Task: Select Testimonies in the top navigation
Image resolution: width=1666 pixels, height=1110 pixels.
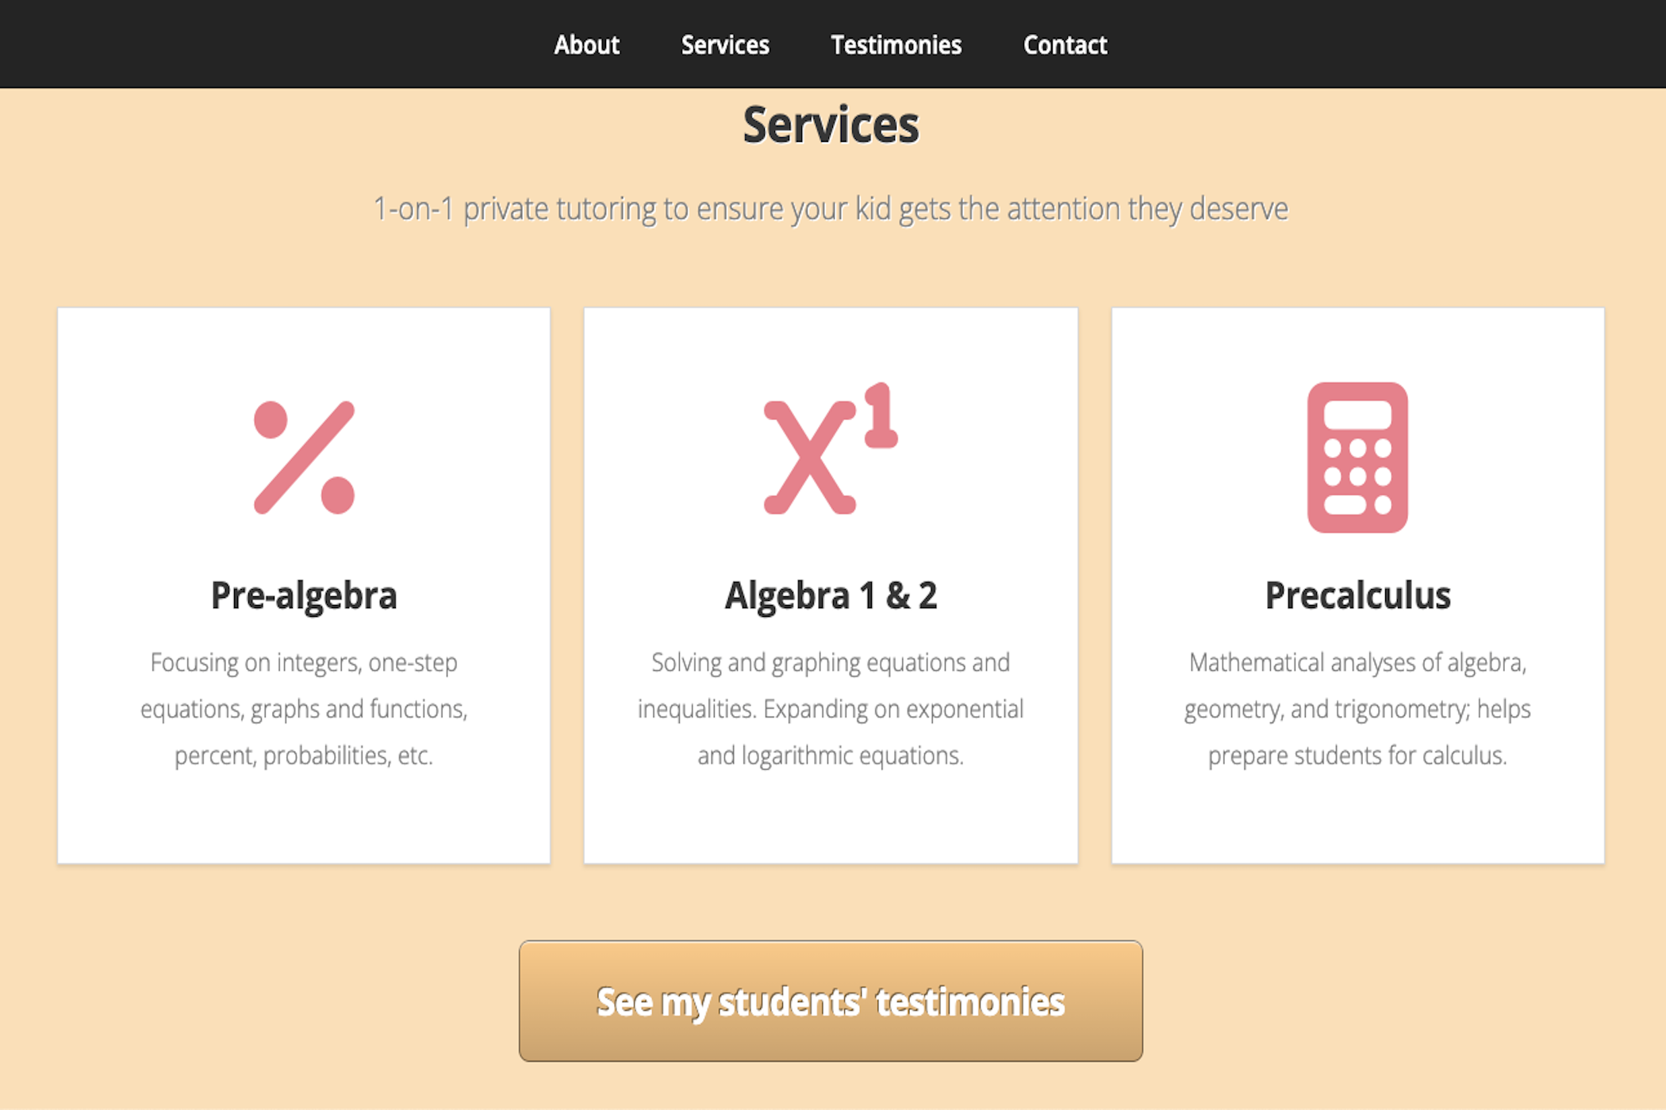Action: (x=896, y=45)
